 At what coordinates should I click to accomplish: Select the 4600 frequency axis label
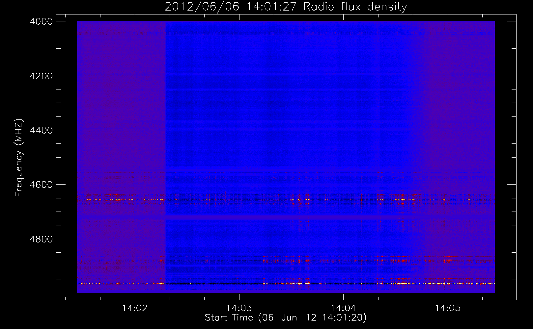tap(41, 185)
